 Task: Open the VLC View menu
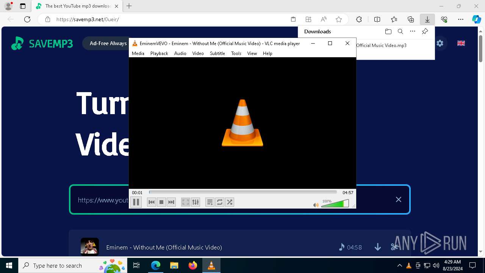tap(252, 53)
